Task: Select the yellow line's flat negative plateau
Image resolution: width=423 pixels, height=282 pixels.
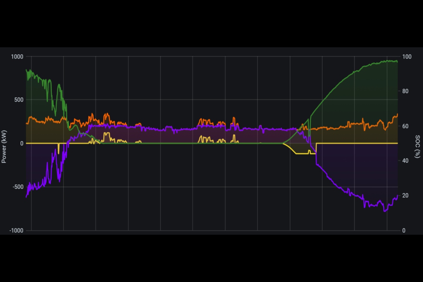Action: click(301, 154)
